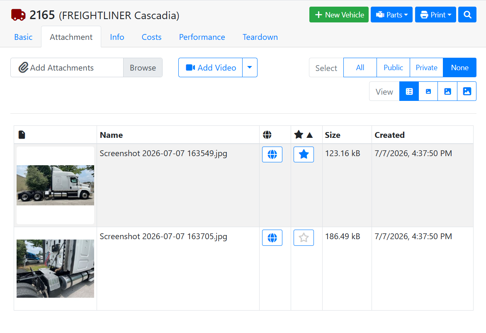Toggle public globe for Screenshot 163549.jpg
This screenshot has width=486, height=333.
tap(272, 154)
